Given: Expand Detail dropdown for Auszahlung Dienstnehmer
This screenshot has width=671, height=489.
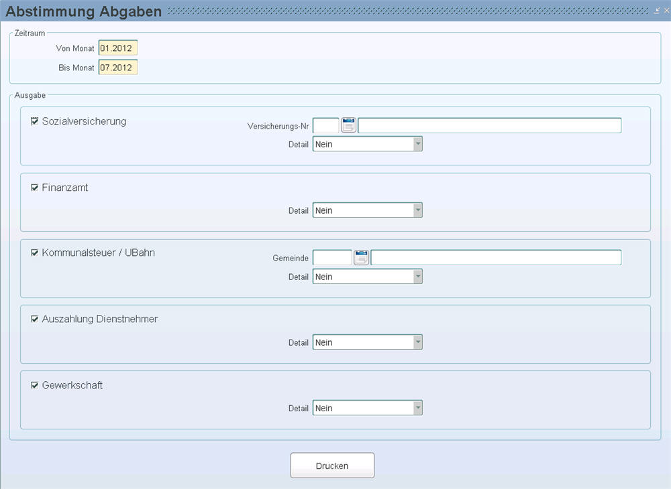Looking at the screenshot, I should pos(368,342).
